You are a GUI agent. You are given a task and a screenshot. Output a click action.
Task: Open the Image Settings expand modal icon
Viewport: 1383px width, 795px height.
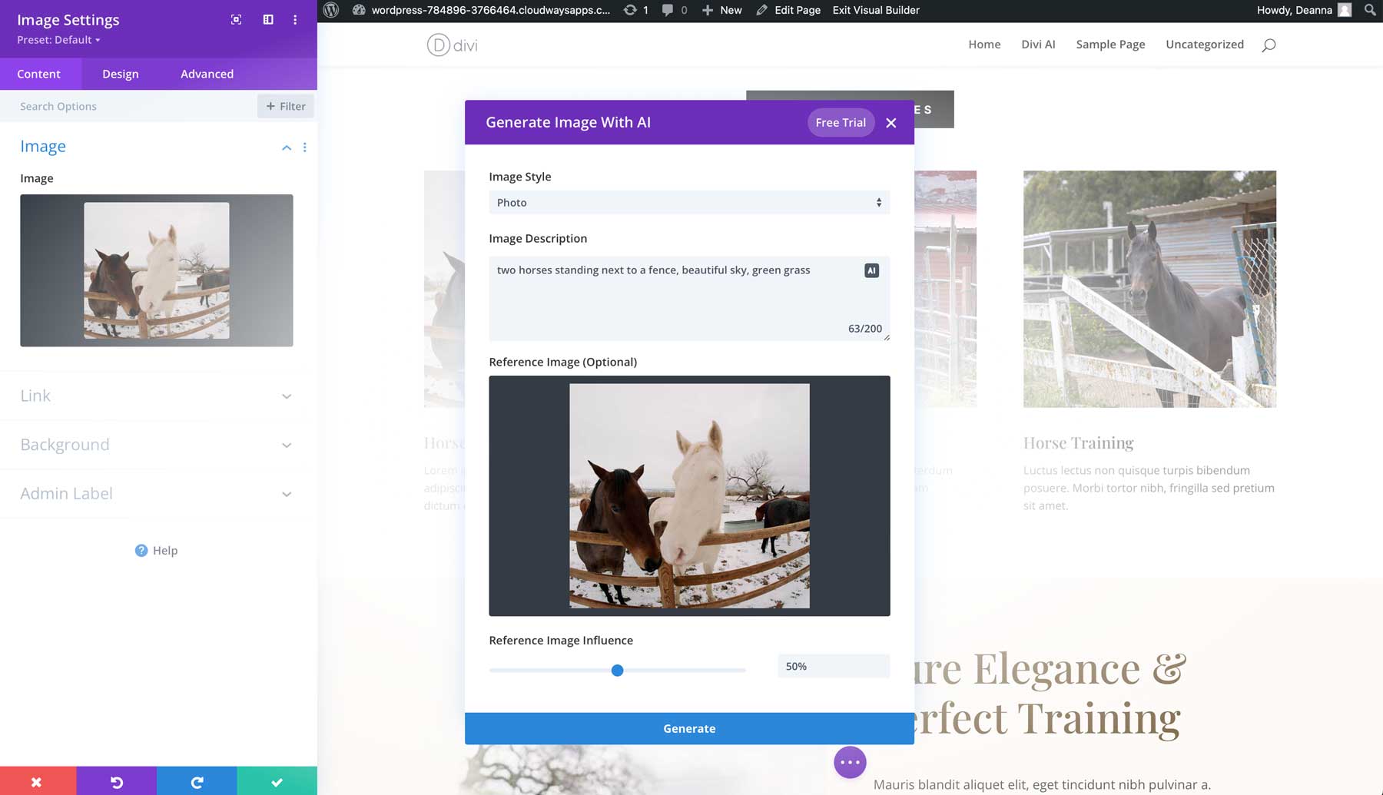click(235, 19)
